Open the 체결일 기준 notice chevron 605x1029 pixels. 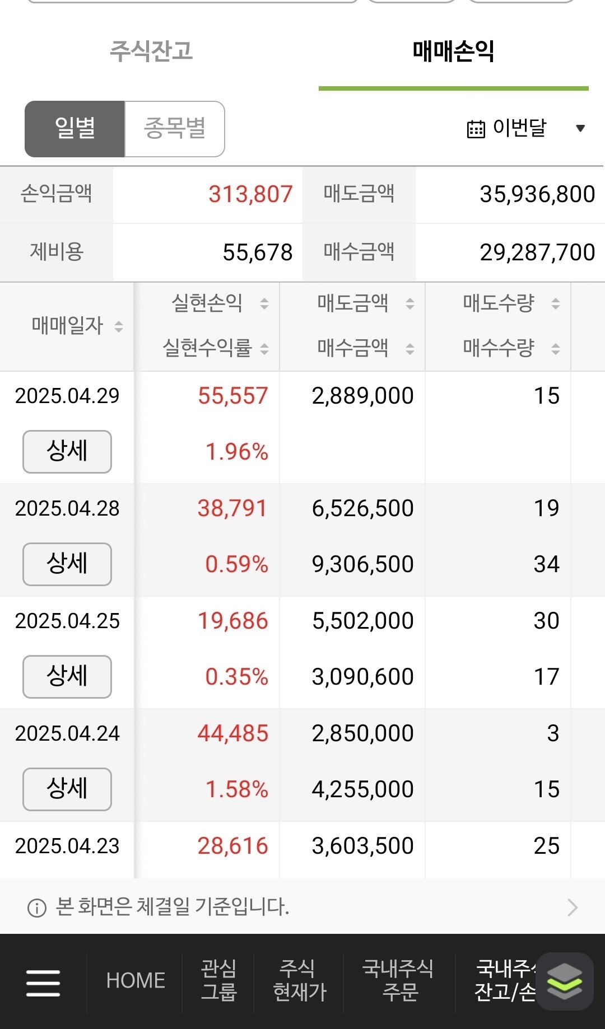pos(572,907)
